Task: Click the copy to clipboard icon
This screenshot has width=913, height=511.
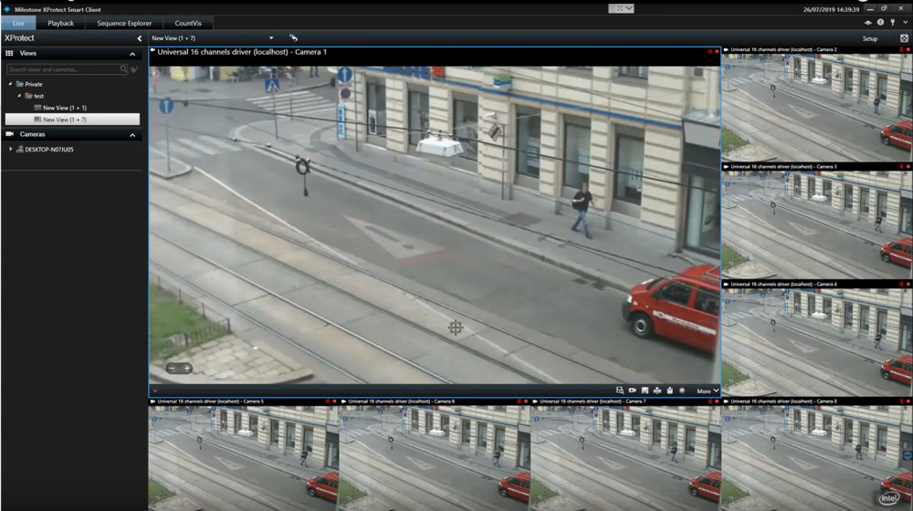Action: (x=669, y=391)
